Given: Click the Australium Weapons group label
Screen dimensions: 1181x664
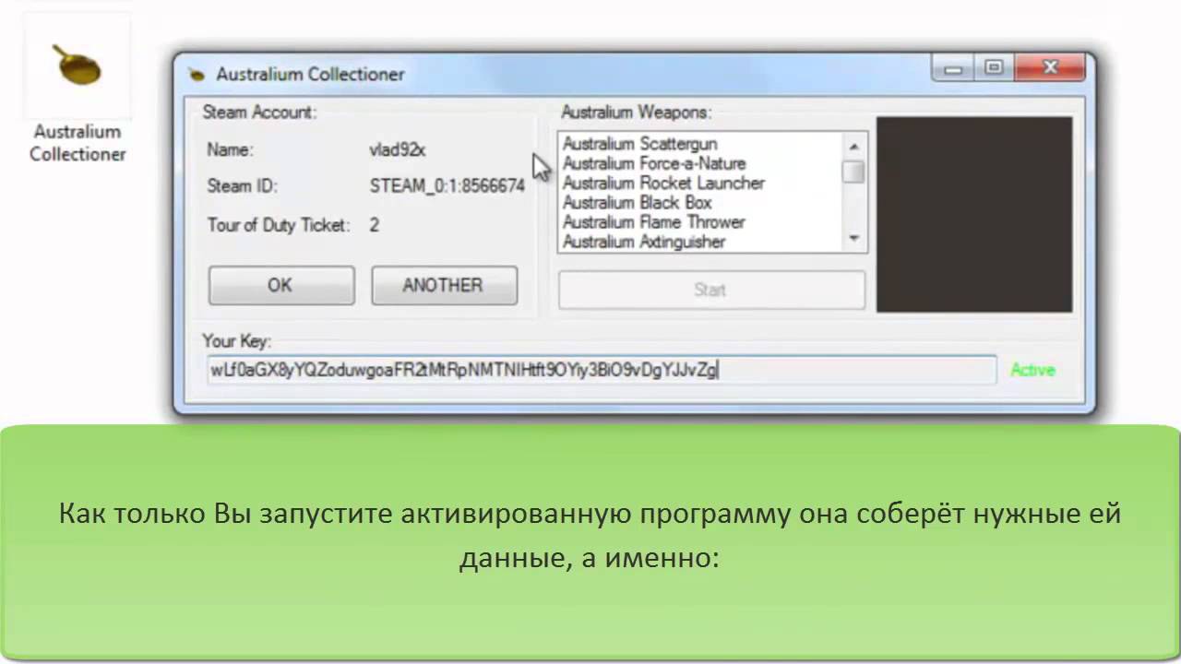Looking at the screenshot, I should 637,113.
